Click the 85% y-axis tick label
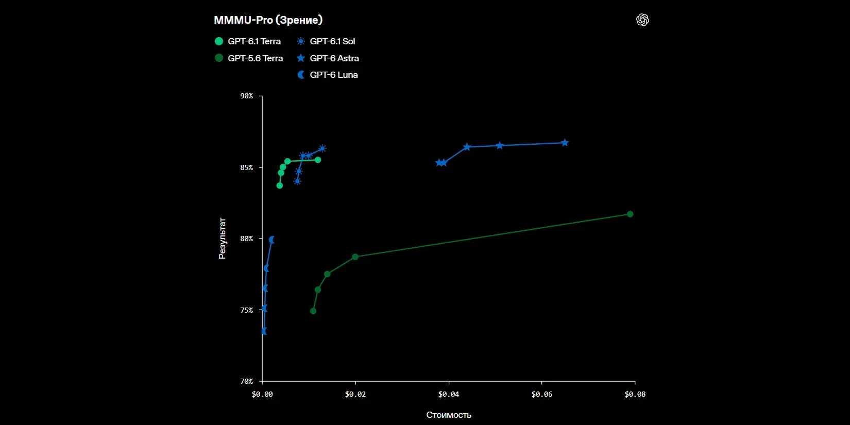The height and width of the screenshot is (425, 850). 247,168
